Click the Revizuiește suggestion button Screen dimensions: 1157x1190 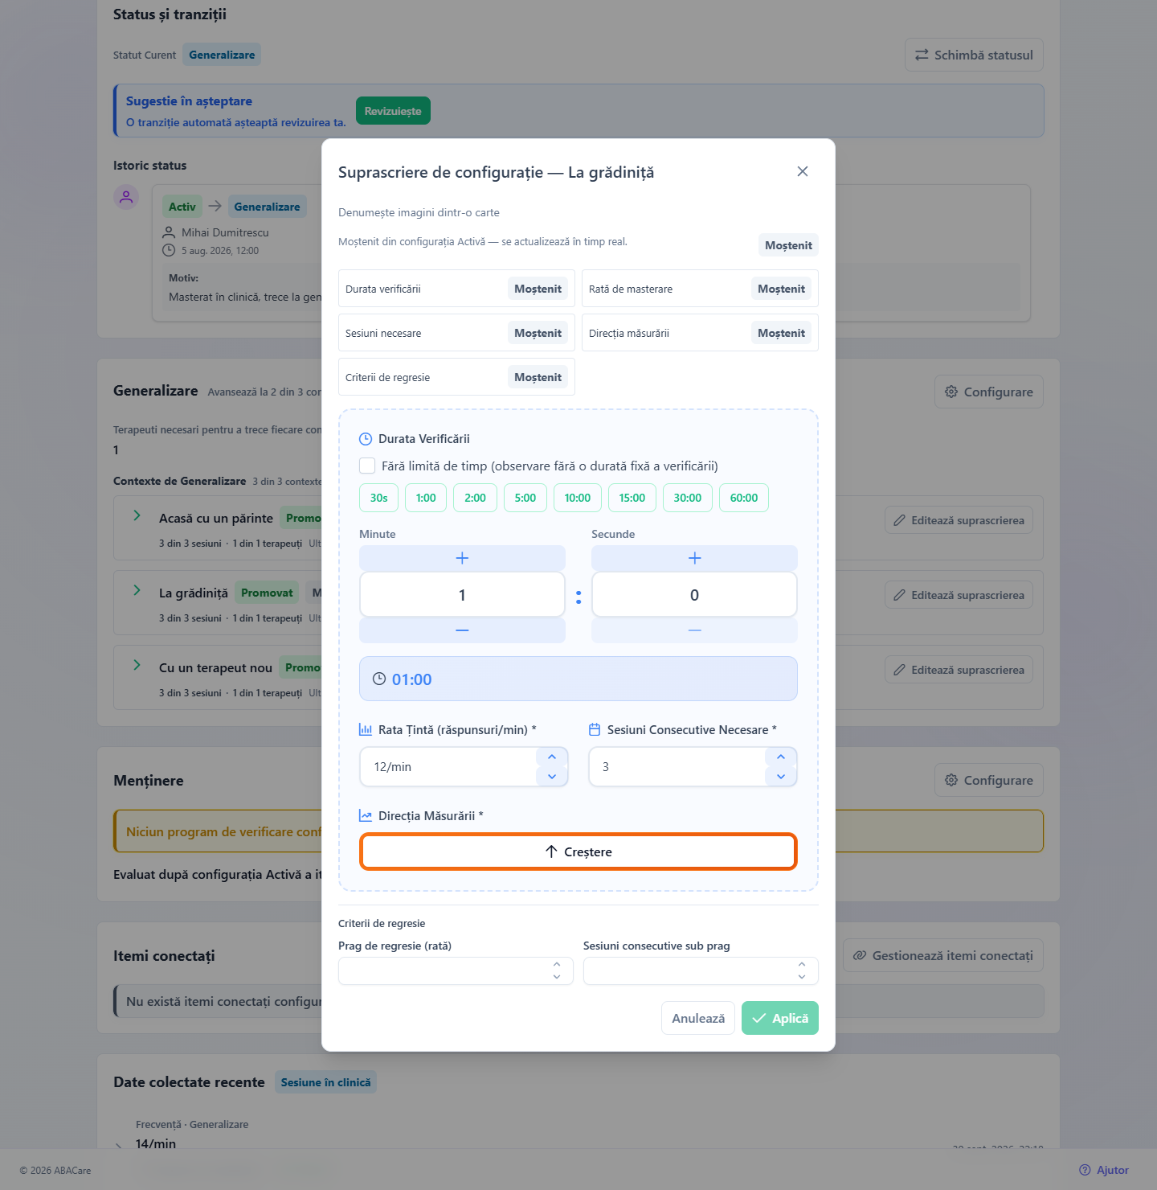pyautogui.click(x=393, y=111)
